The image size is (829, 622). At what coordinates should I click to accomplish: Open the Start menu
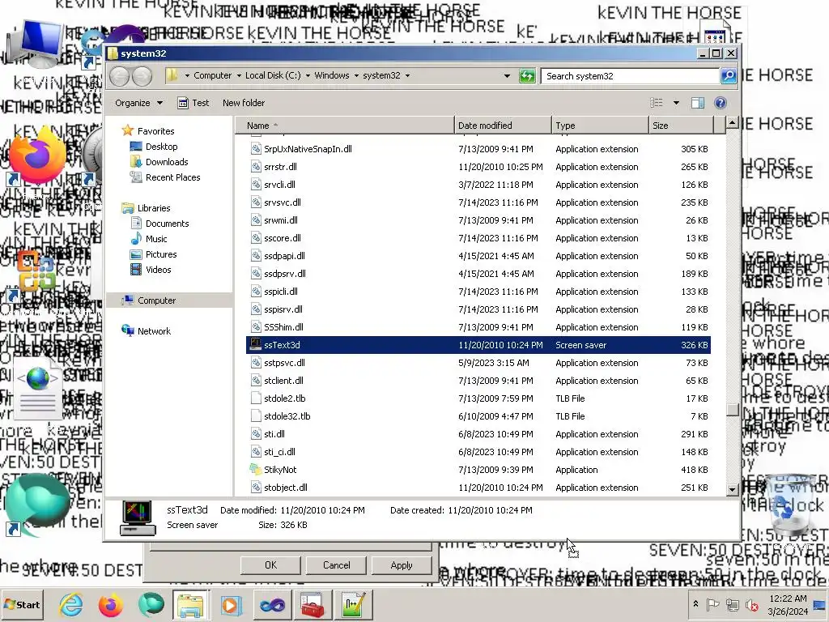(x=22, y=604)
